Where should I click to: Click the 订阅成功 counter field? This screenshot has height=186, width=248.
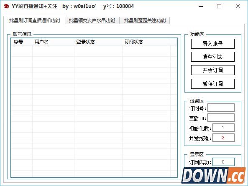(223, 162)
